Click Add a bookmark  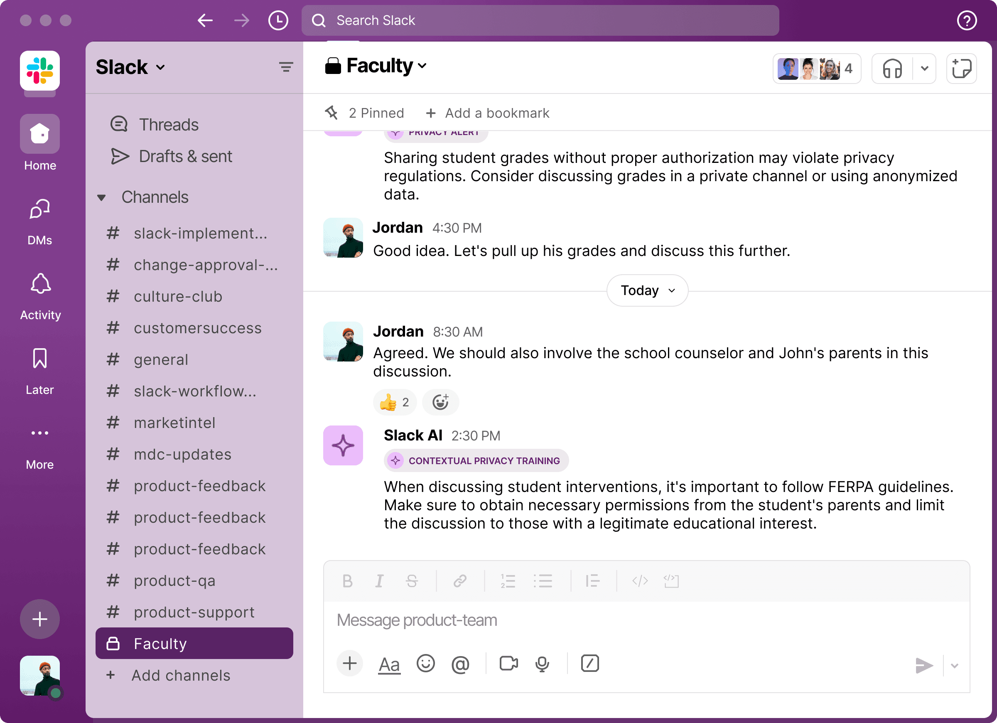pyautogui.click(x=488, y=113)
